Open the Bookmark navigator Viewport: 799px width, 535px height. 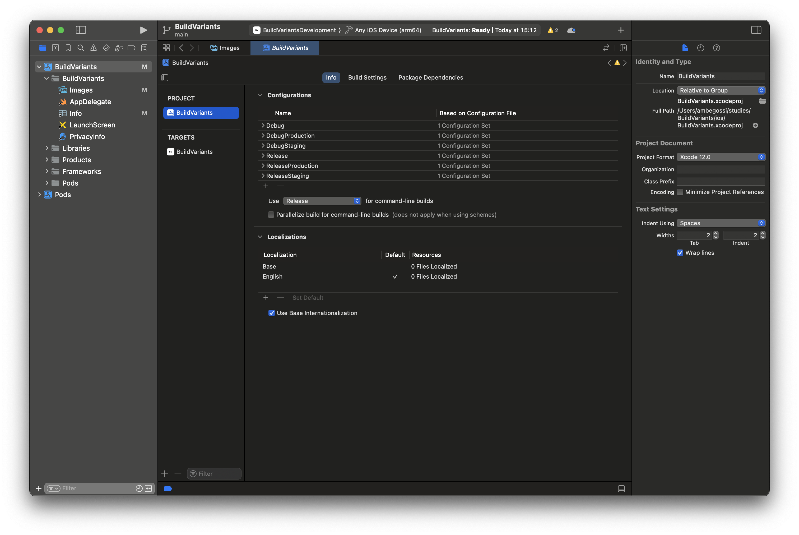(x=68, y=48)
